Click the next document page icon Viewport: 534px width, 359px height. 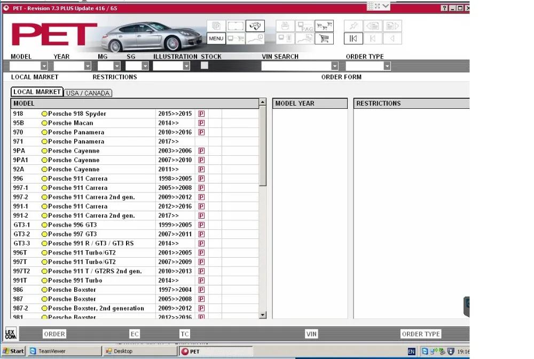[x=392, y=26]
